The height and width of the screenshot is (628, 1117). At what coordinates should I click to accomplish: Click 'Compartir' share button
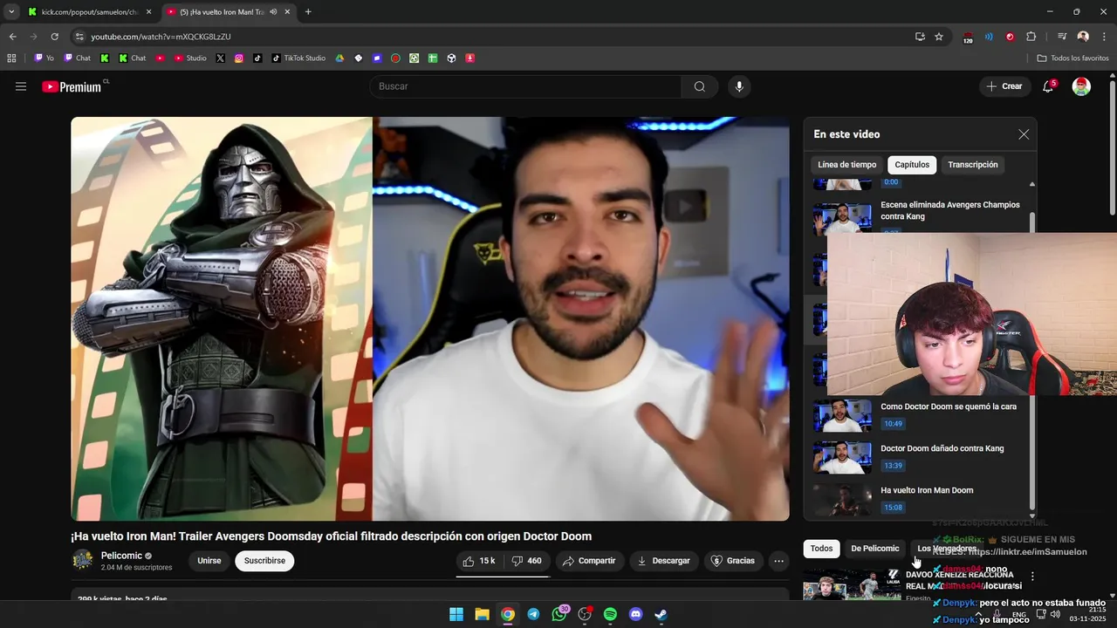[589, 561]
